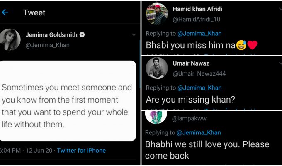Open Umair Nawaz's profile avatar

point(157,69)
